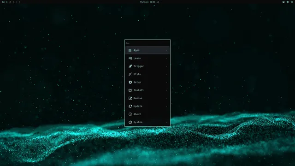Click the Learn brain icon
This screenshot has width=295, height=166.
(130, 58)
